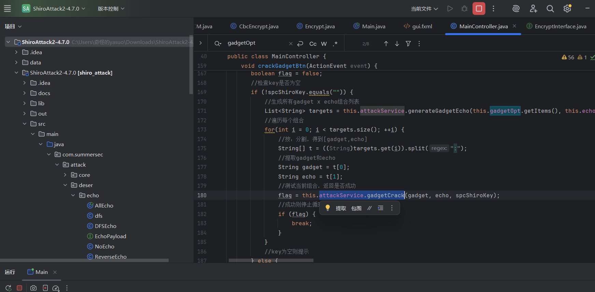Click 提取 in the floating code toolbar
The height and width of the screenshot is (292, 595).
click(341, 208)
